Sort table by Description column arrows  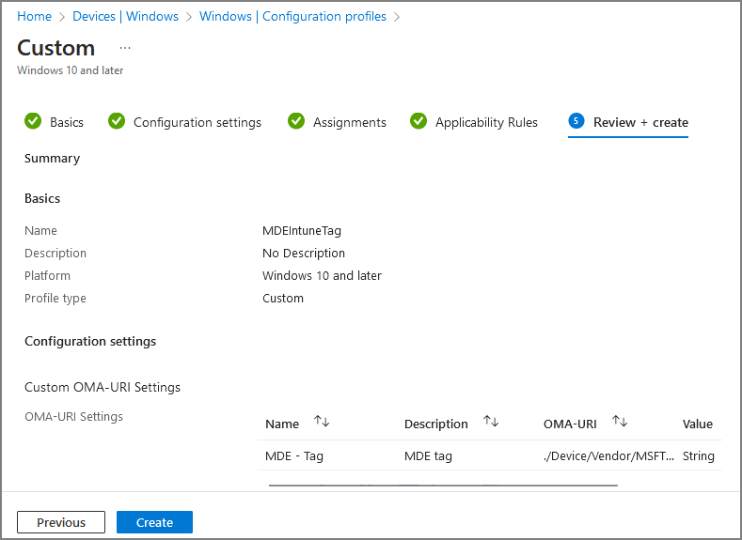point(491,421)
